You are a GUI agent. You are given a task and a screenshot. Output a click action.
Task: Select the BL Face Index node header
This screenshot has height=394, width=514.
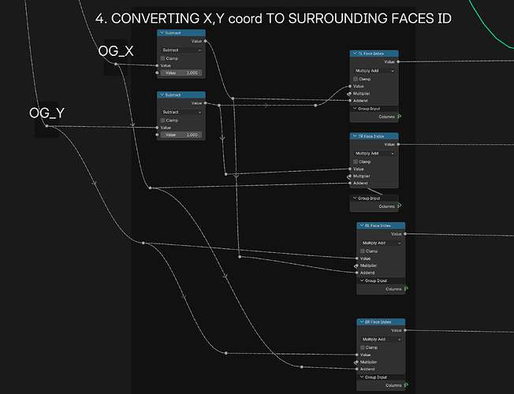(x=381, y=225)
